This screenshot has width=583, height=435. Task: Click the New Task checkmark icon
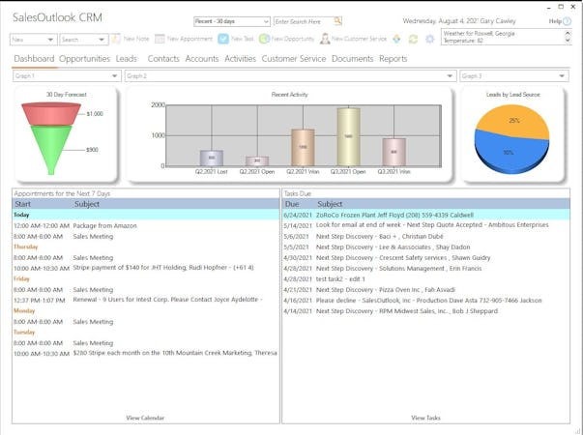coord(223,39)
